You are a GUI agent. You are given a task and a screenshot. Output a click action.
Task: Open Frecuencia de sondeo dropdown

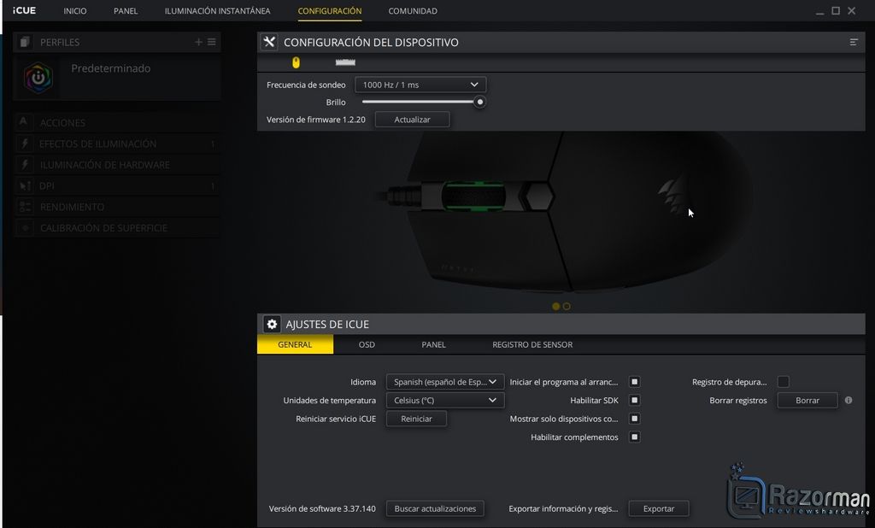pyautogui.click(x=420, y=85)
